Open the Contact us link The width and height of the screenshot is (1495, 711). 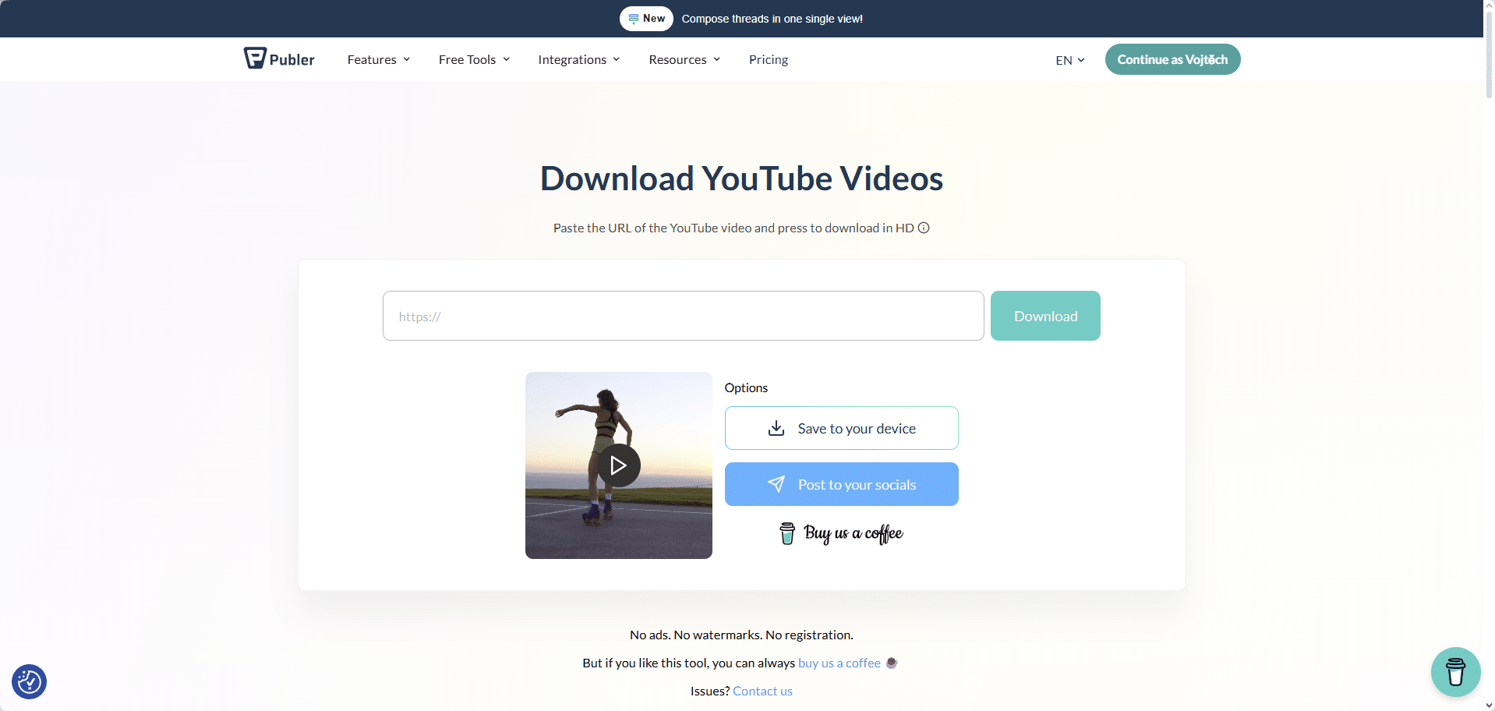762,691
